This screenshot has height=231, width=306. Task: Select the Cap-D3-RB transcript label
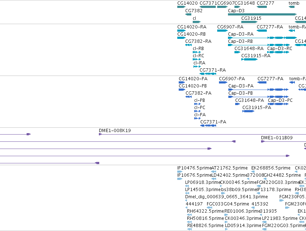240,41
